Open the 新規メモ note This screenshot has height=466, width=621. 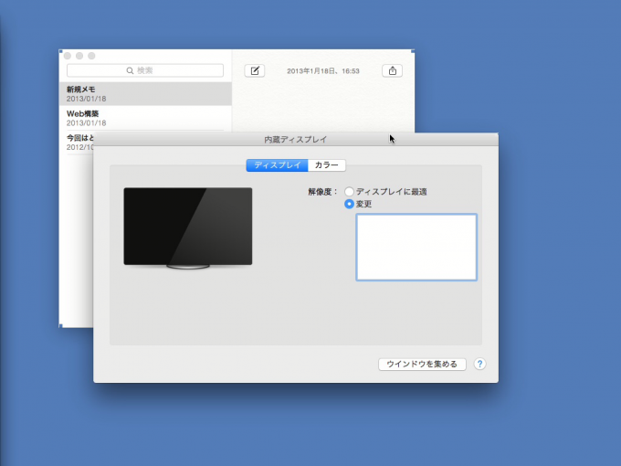[x=146, y=93]
